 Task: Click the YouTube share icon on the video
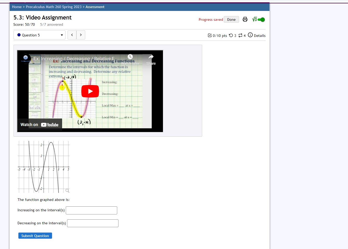(x=151, y=57)
